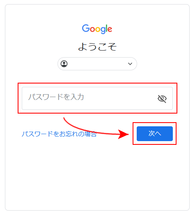
Task: Expand the account switcher chevron
Action: pyautogui.click(x=130, y=64)
